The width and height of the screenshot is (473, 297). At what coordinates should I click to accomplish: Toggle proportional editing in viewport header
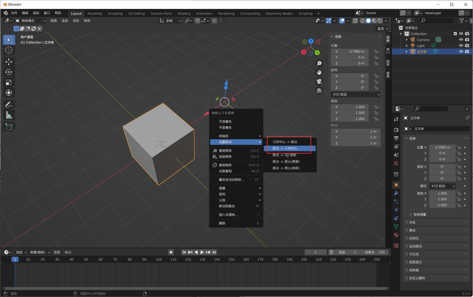[x=214, y=21]
